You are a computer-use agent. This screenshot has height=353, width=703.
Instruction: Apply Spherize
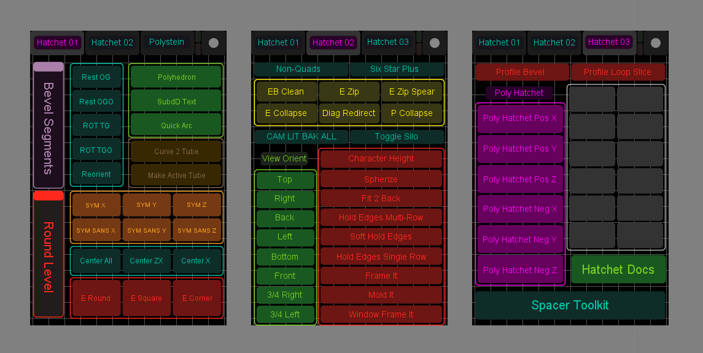click(381, 179)
